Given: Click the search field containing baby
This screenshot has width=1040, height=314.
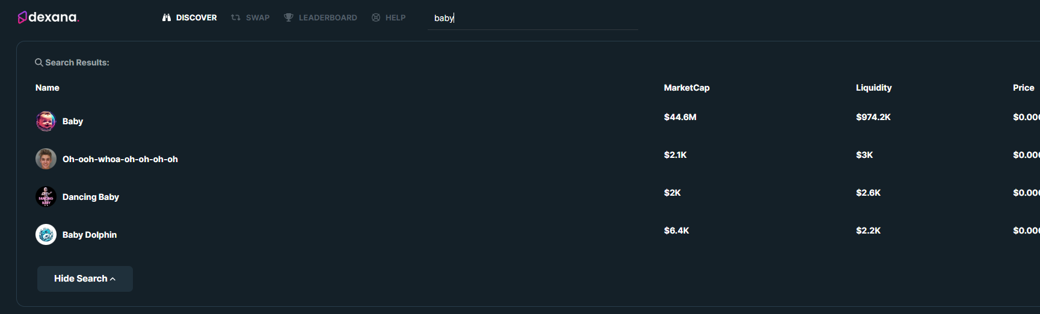Looking at the screenshot, I should point(533,18).
